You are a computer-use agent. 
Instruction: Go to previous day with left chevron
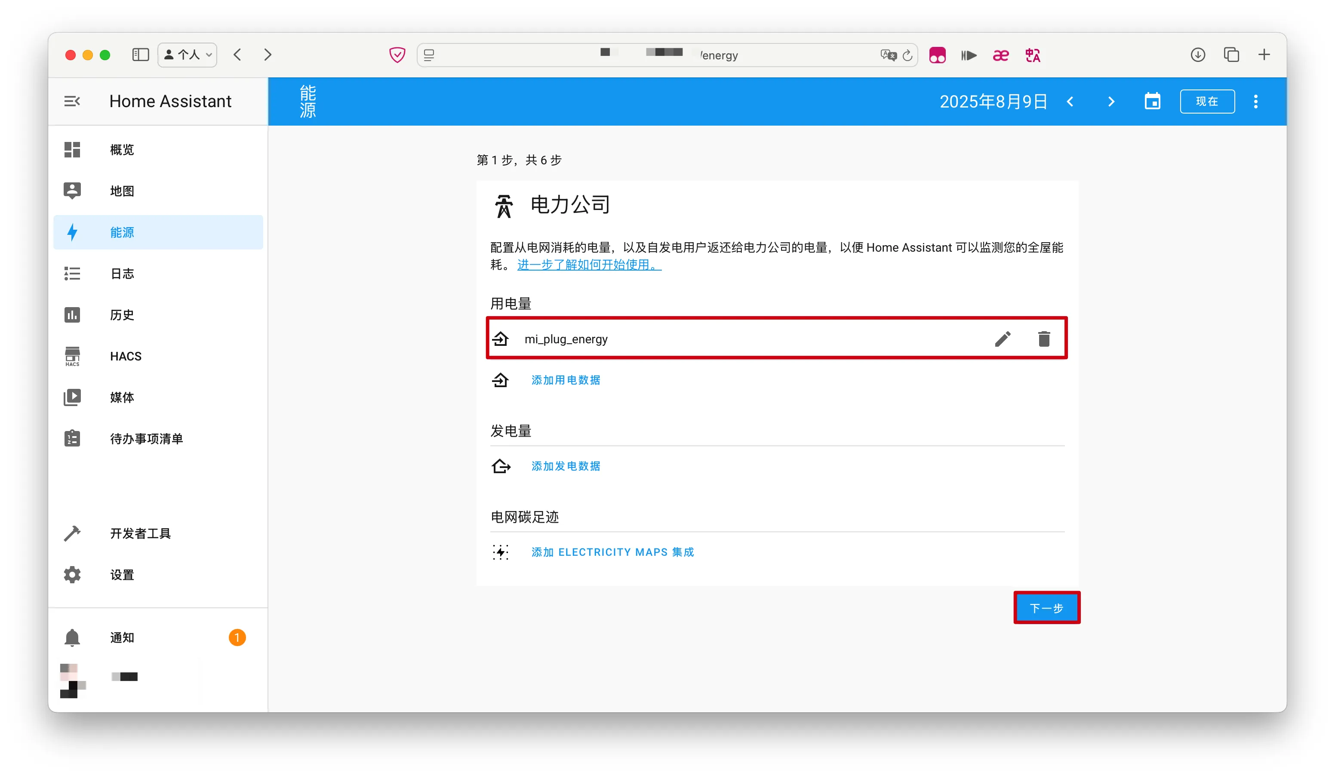coord(1070,101)
